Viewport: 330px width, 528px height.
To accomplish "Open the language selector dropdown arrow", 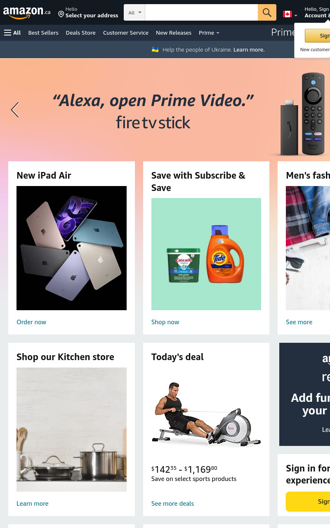I will tap(296, 16).
